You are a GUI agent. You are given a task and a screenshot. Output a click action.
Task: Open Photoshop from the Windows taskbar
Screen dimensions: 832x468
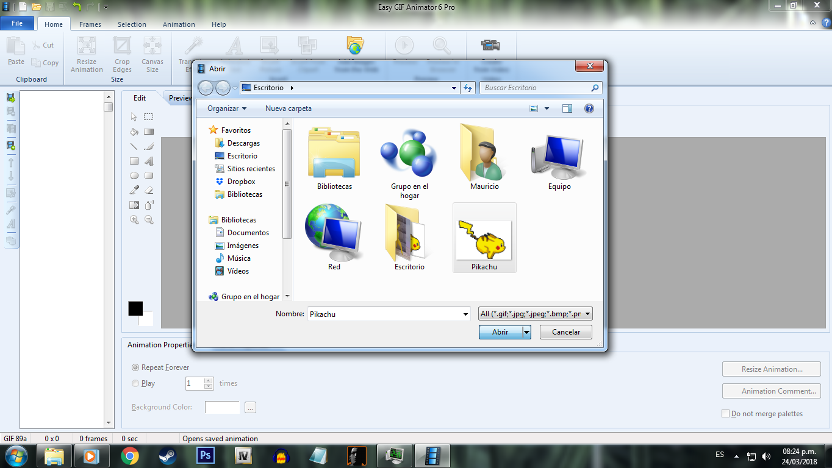click(205, 455)
